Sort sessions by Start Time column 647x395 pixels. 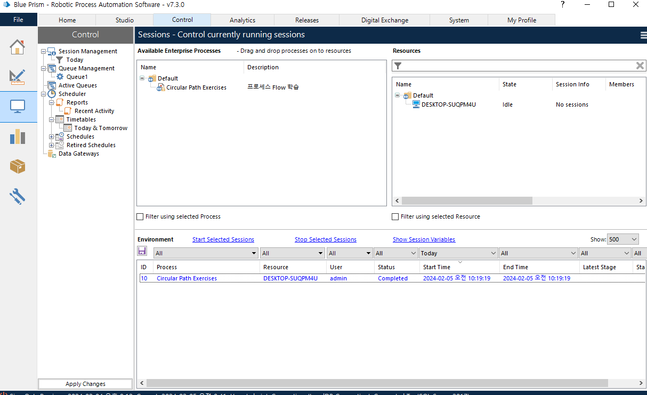459,267
